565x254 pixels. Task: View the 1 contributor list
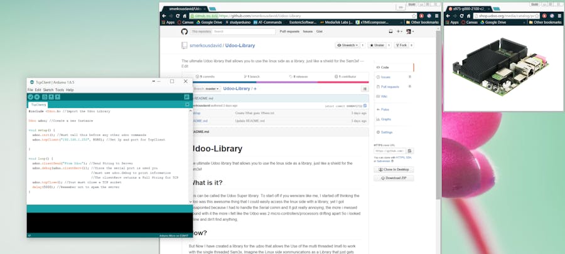point(345,77)
